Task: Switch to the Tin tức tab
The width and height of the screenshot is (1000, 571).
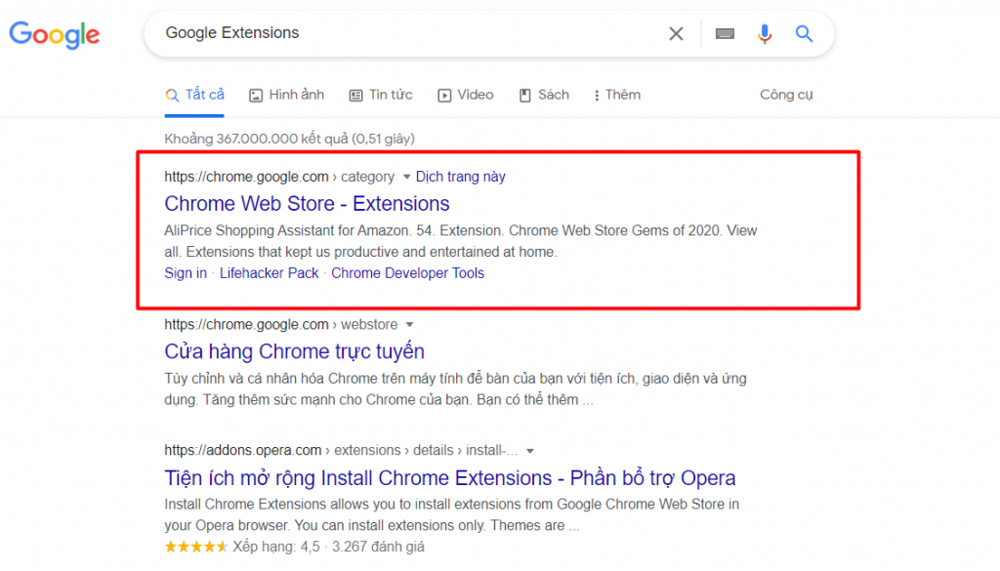Action: point(381,95)
